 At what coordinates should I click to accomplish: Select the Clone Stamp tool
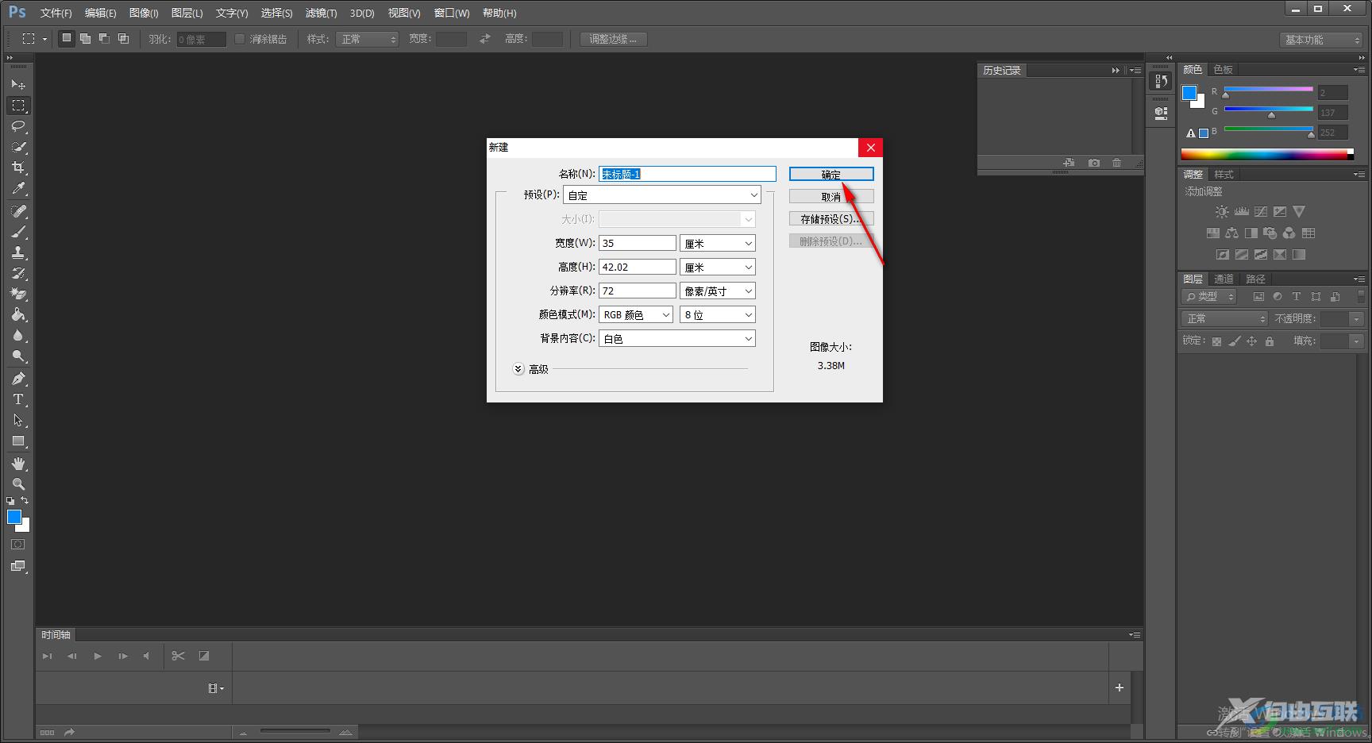click(18, 253)
